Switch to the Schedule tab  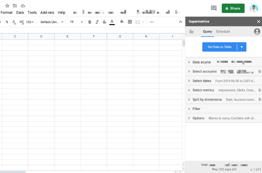point(223,31)
